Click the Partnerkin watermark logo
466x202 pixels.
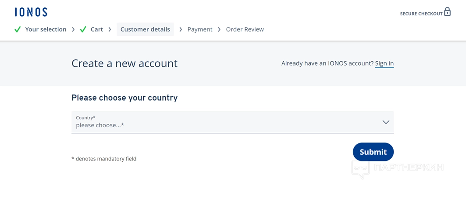(x=397, y=168)
